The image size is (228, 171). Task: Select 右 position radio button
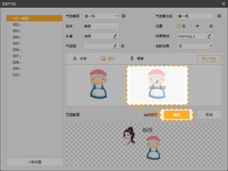tap(206, 26)
